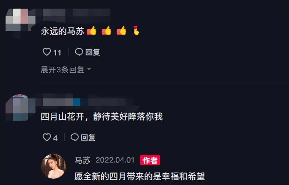289x185 pixels.
Task: Click blurred username above 永远的马苏 comment
Action: point(76,12)
